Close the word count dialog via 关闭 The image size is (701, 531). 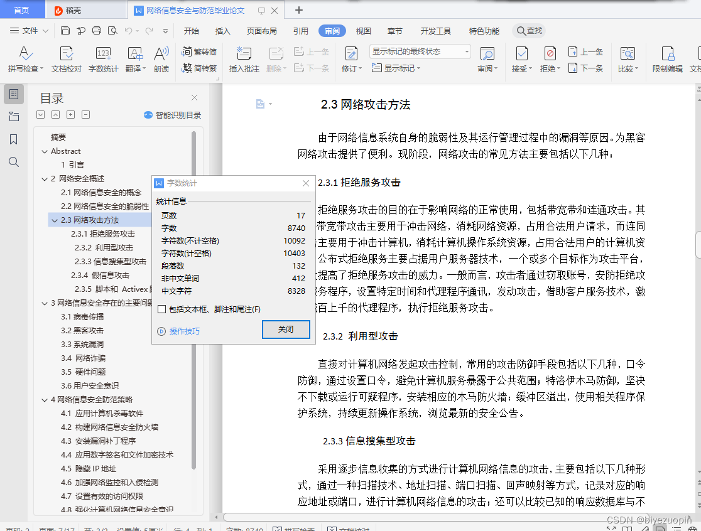(x=286, y=329)
